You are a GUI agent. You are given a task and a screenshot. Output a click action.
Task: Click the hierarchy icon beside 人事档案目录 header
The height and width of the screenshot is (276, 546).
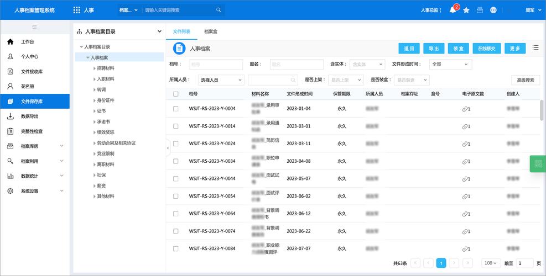pyautogui.click(x=80, y=31)
